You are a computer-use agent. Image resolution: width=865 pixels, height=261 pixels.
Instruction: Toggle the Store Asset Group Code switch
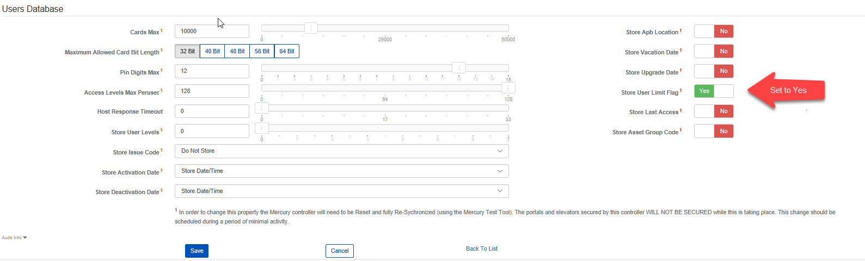tap(713, 132)
